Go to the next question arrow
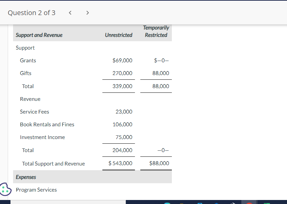Viewport: 287px width, 204px height. pyautogui.click(x=88, y=13)
